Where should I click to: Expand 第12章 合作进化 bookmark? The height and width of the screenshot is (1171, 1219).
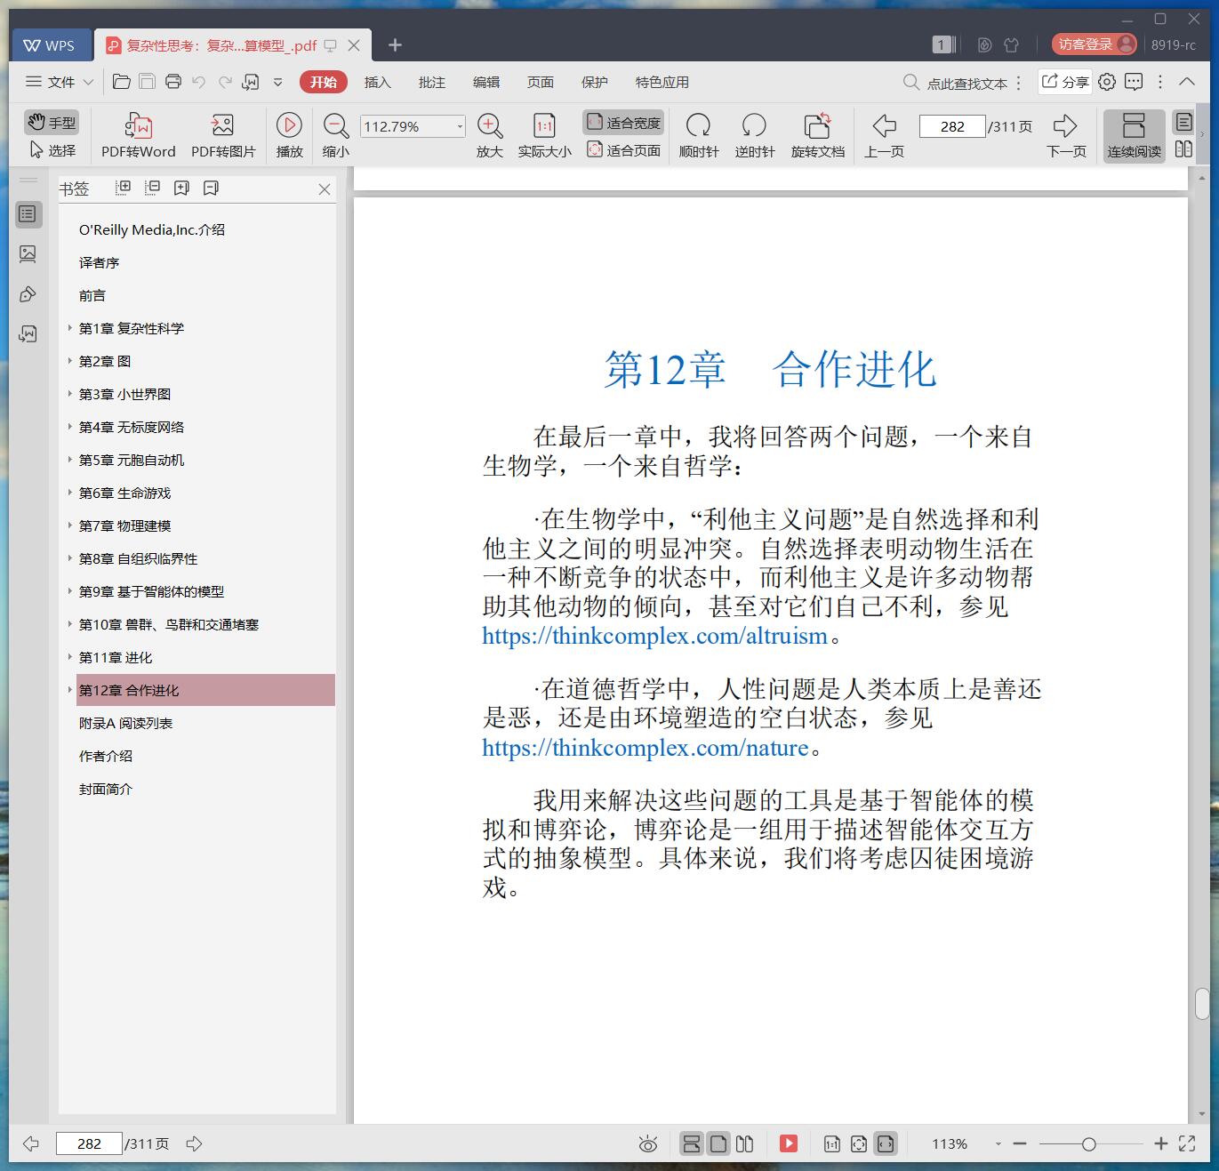[x=70, y=690]
